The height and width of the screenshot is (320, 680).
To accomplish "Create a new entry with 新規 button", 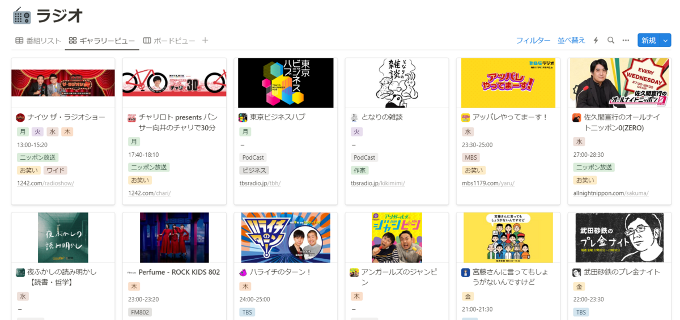I will pos(649,40).
